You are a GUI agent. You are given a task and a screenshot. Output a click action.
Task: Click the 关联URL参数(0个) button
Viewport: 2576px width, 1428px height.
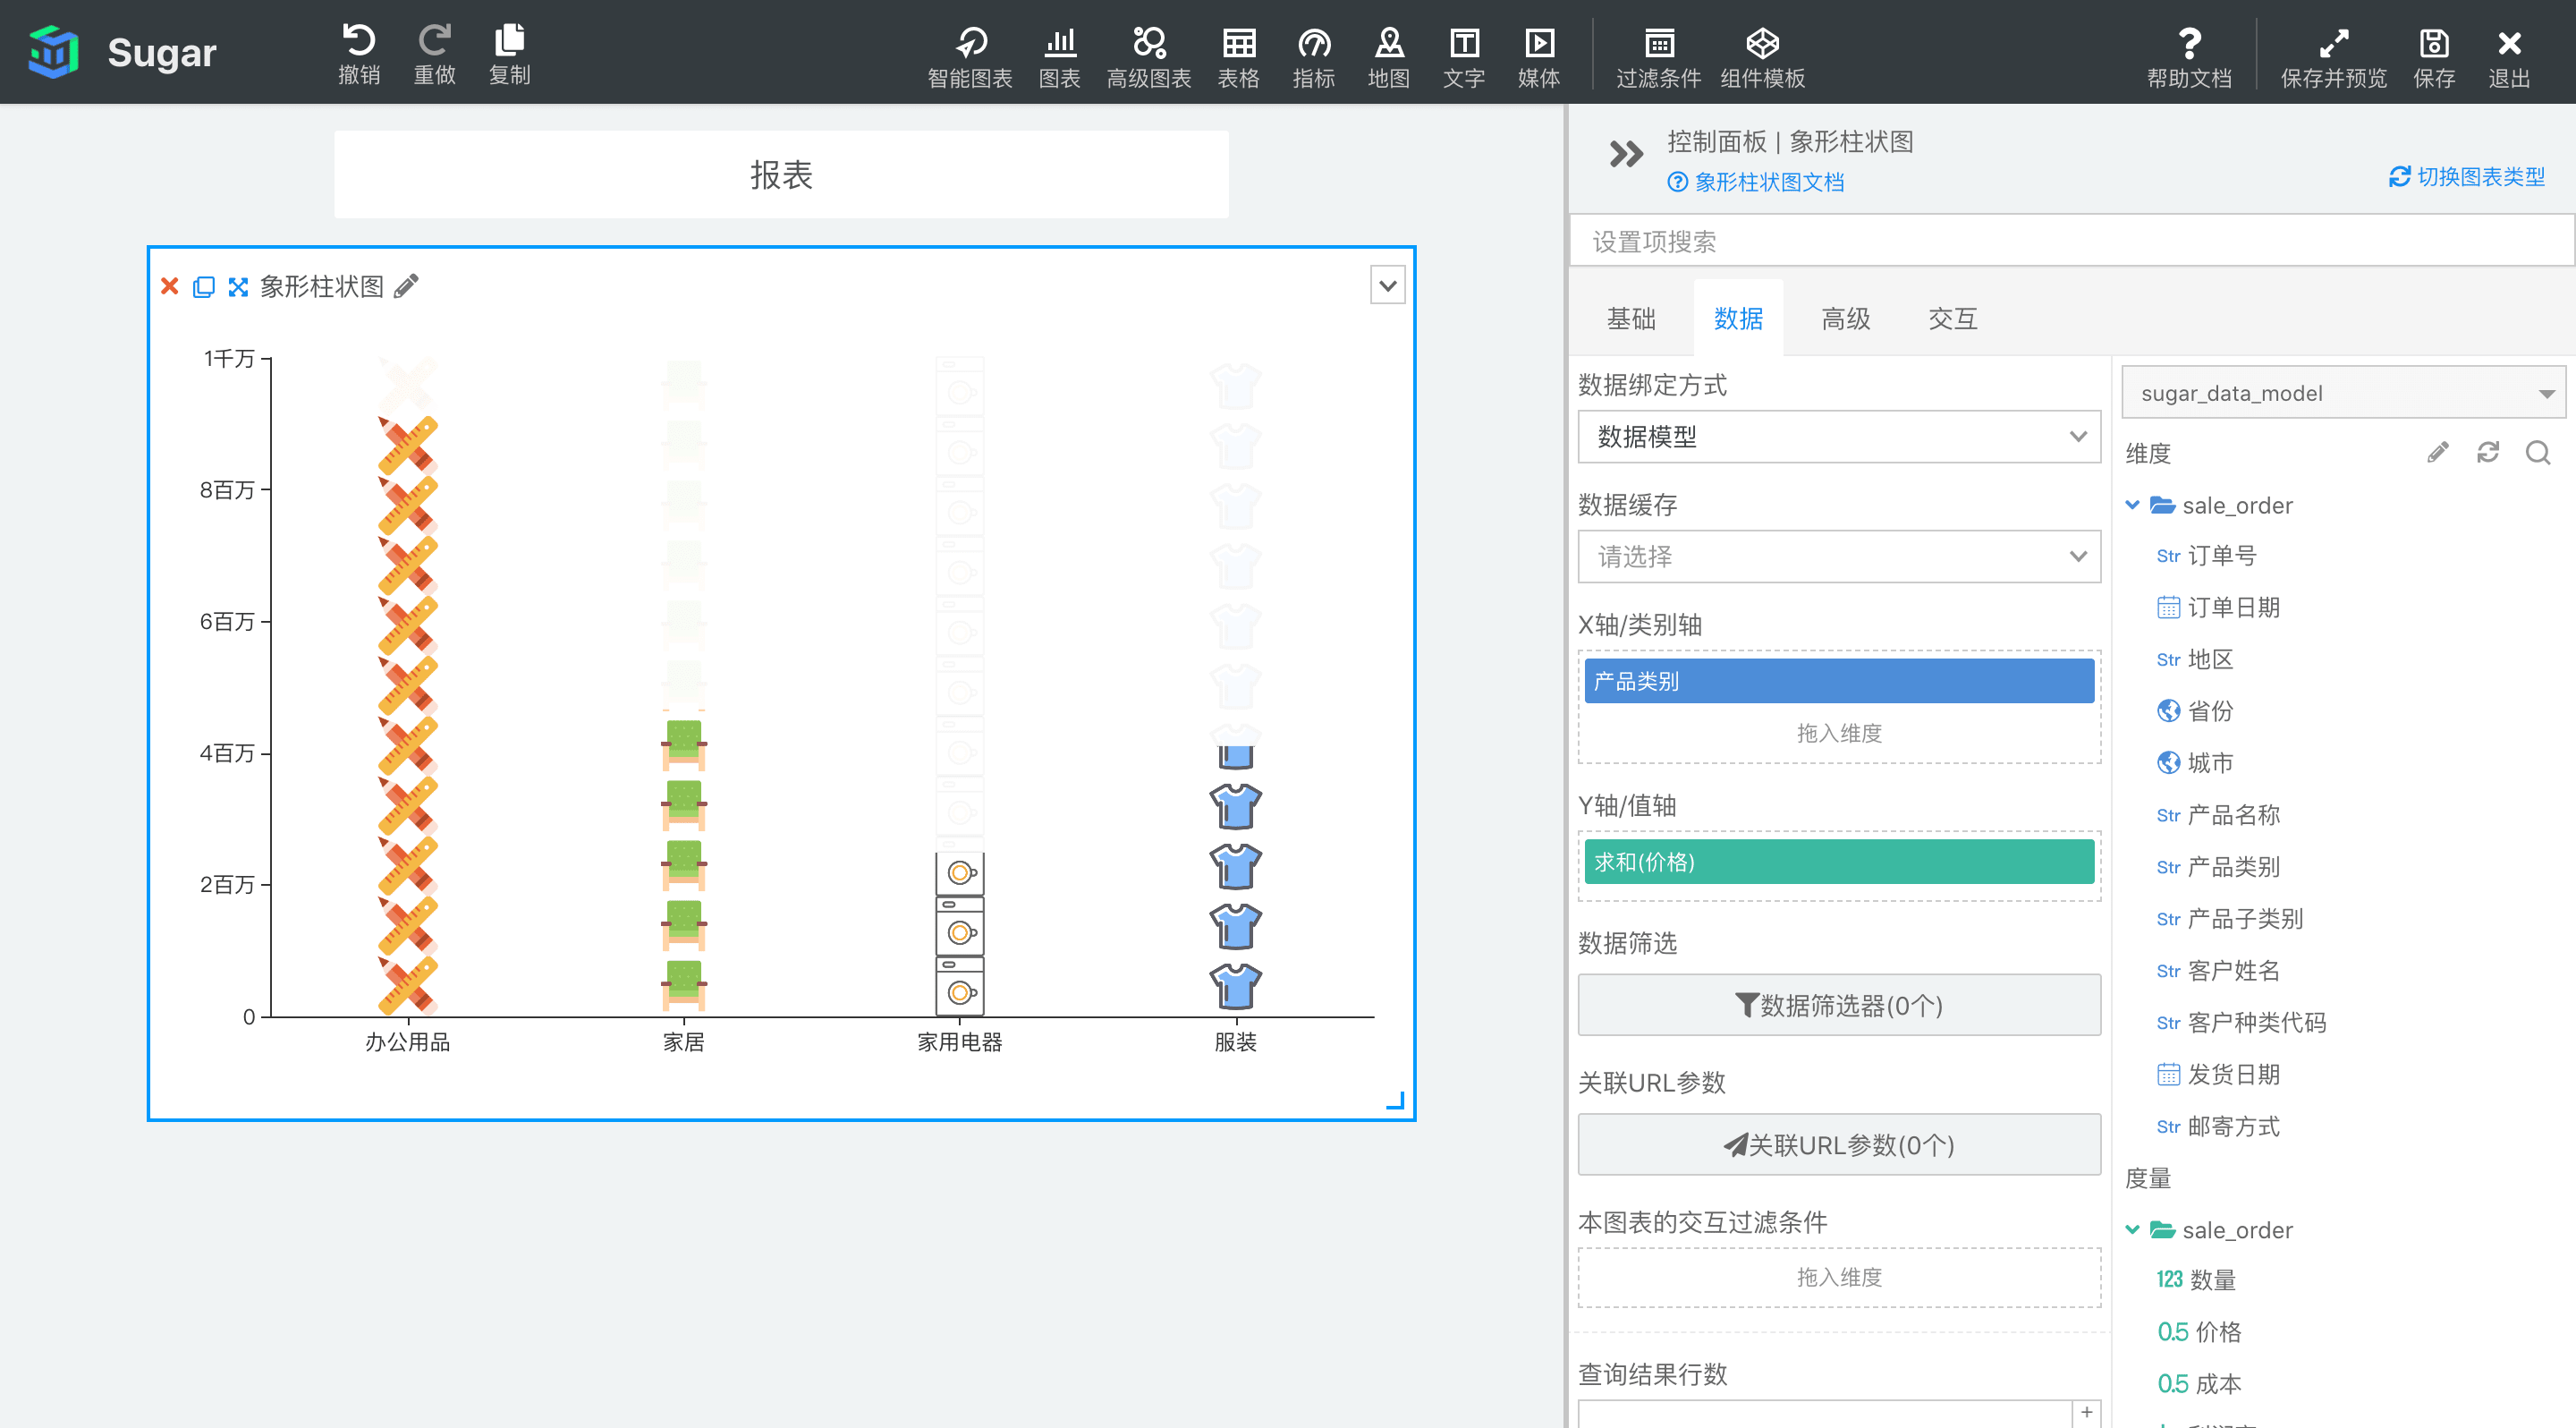click(x=1839, y=1145)
